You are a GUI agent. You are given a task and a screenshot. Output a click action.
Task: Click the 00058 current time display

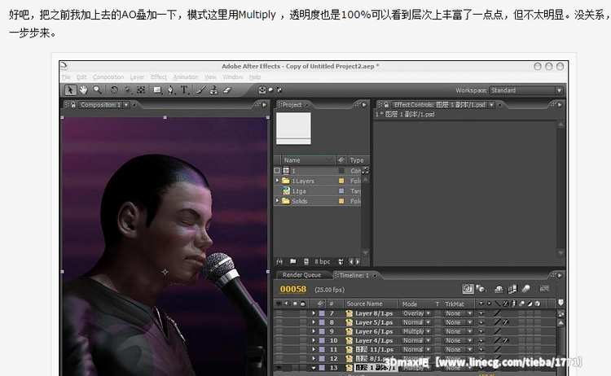[293, 289]
